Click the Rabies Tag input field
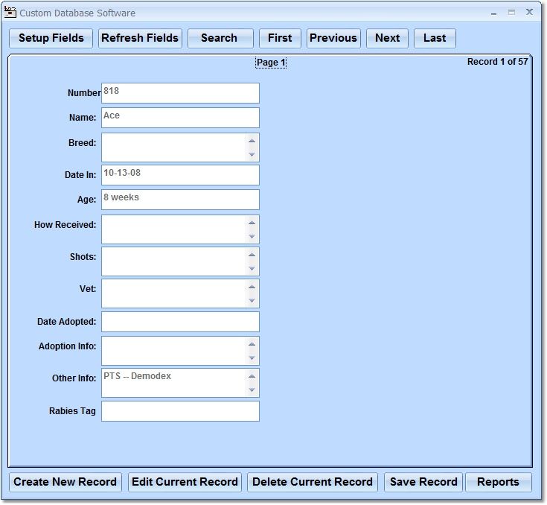The width and height of the screenshot is (547, 505). (x=180, y=411)
